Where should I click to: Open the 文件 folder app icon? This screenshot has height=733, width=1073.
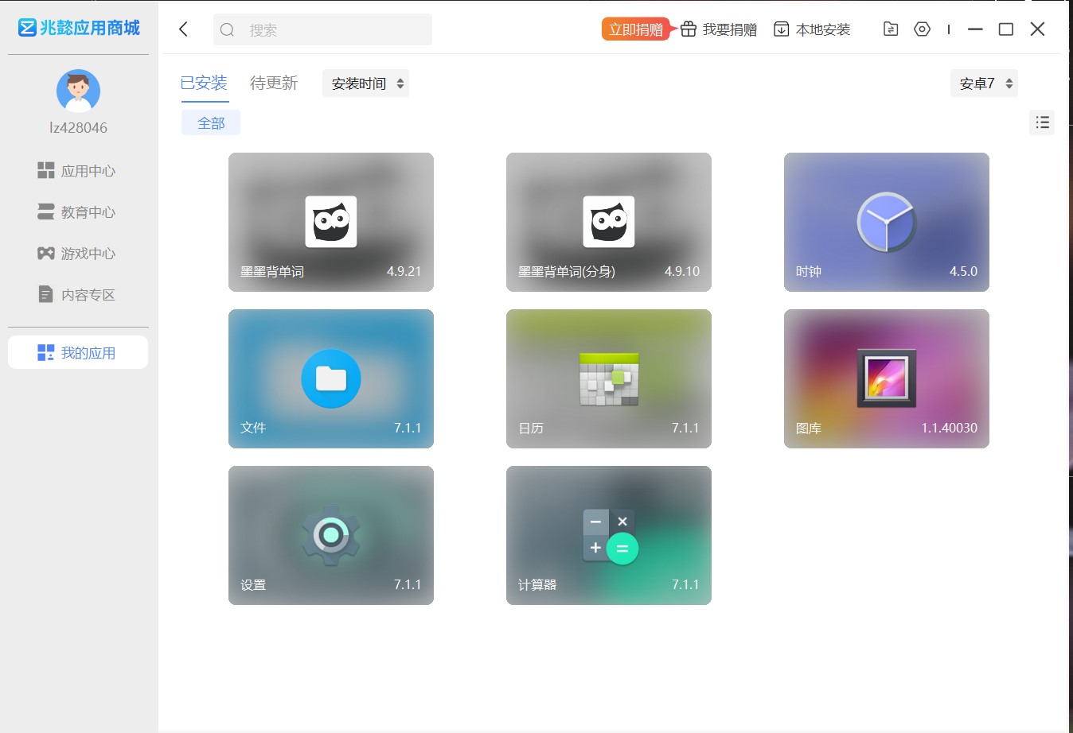point(331,378)
